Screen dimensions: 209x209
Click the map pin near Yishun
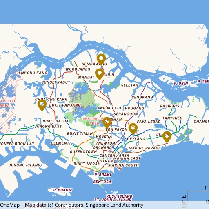click(100, 74)
